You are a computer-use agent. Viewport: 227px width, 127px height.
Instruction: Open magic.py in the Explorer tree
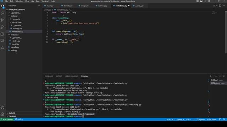click(x=15, y=44)
